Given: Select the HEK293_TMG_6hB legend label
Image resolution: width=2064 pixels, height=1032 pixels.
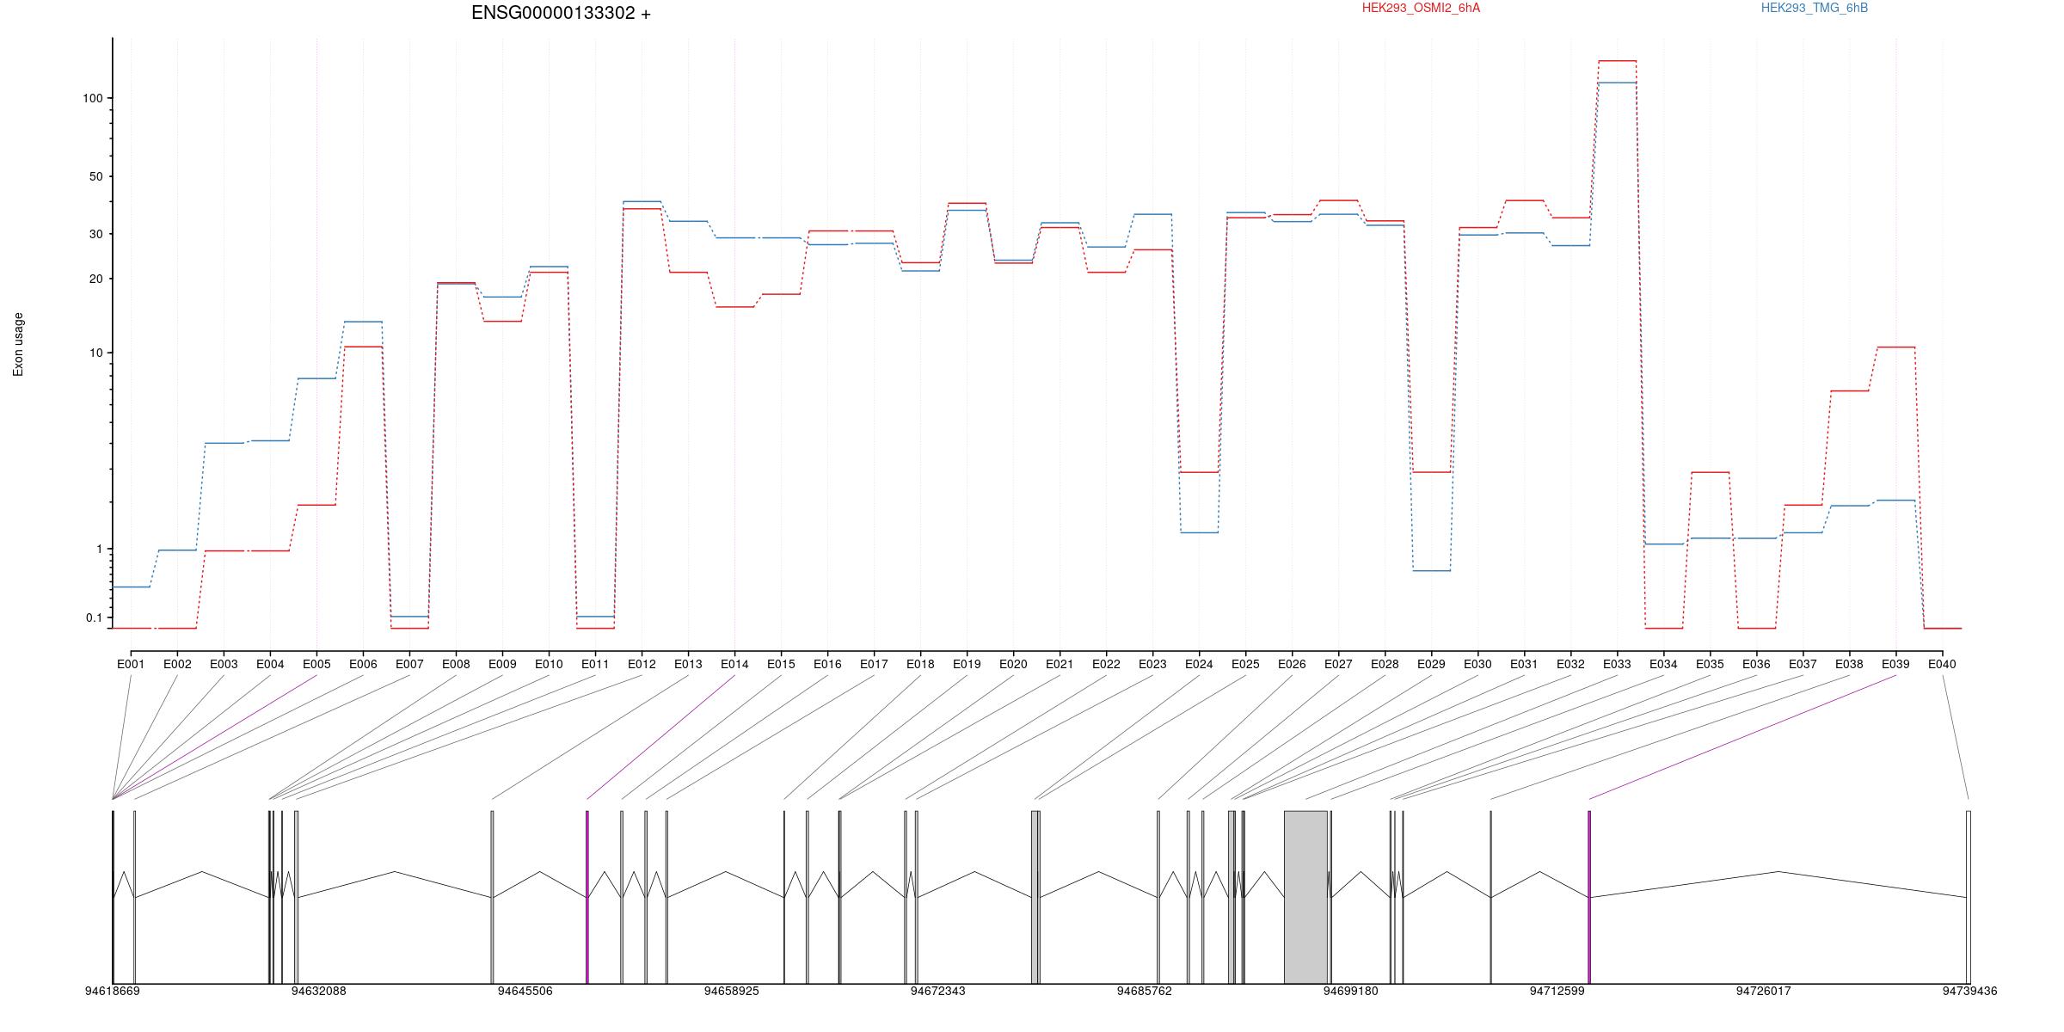Looking at the screenshot, I should 1815,8.
